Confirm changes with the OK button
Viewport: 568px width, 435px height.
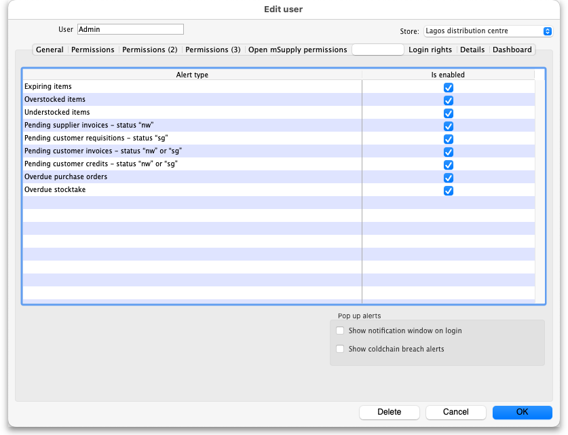[x=522, y=412]
